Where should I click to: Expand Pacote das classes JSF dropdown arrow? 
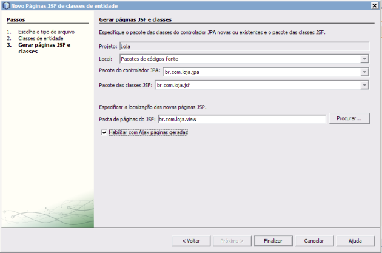coord(364,86)
